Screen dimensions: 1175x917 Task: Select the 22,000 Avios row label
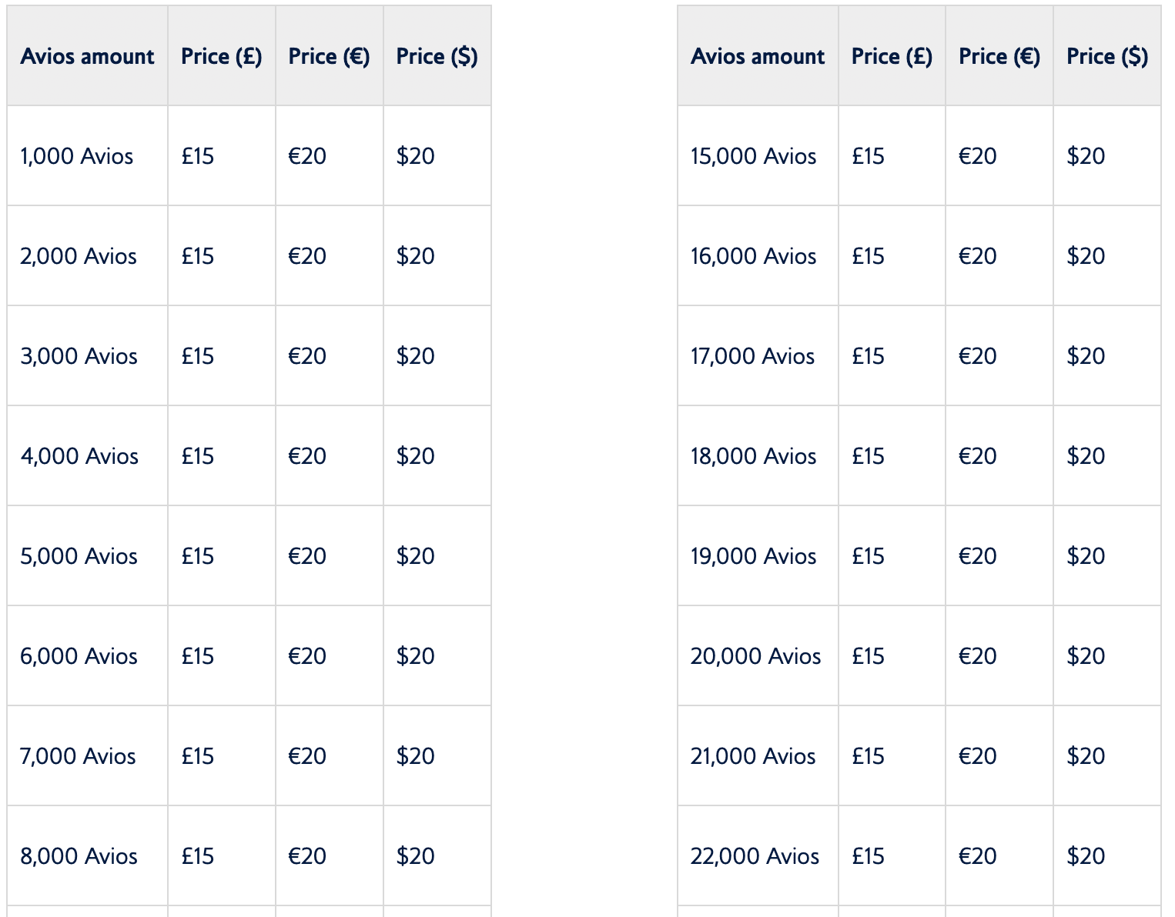(x=755, y=856)
